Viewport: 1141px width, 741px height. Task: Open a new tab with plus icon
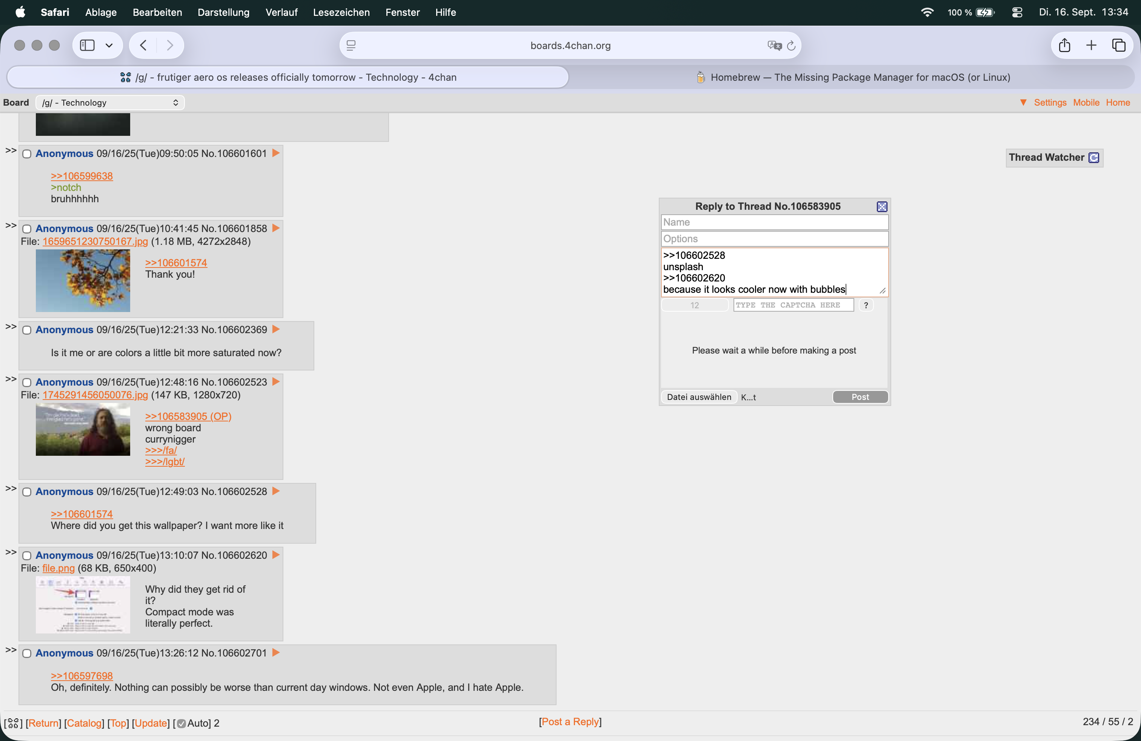tap(1091, 45)
